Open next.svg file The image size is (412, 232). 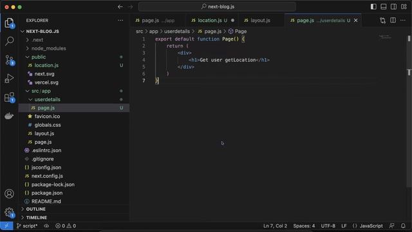74,74
